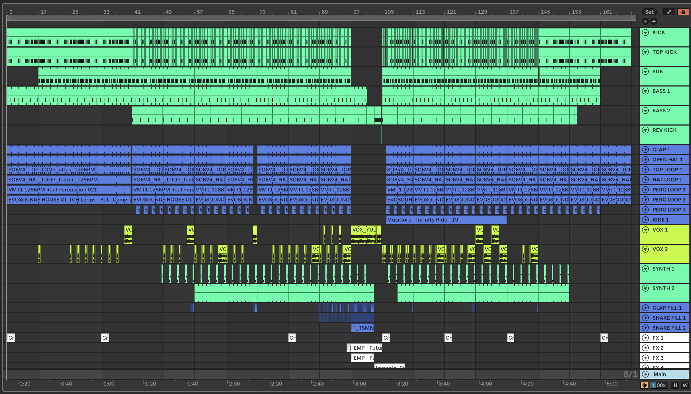
Task: Click the HAT LOOP 1 unfold icon
Action: (x=646, y=180)
